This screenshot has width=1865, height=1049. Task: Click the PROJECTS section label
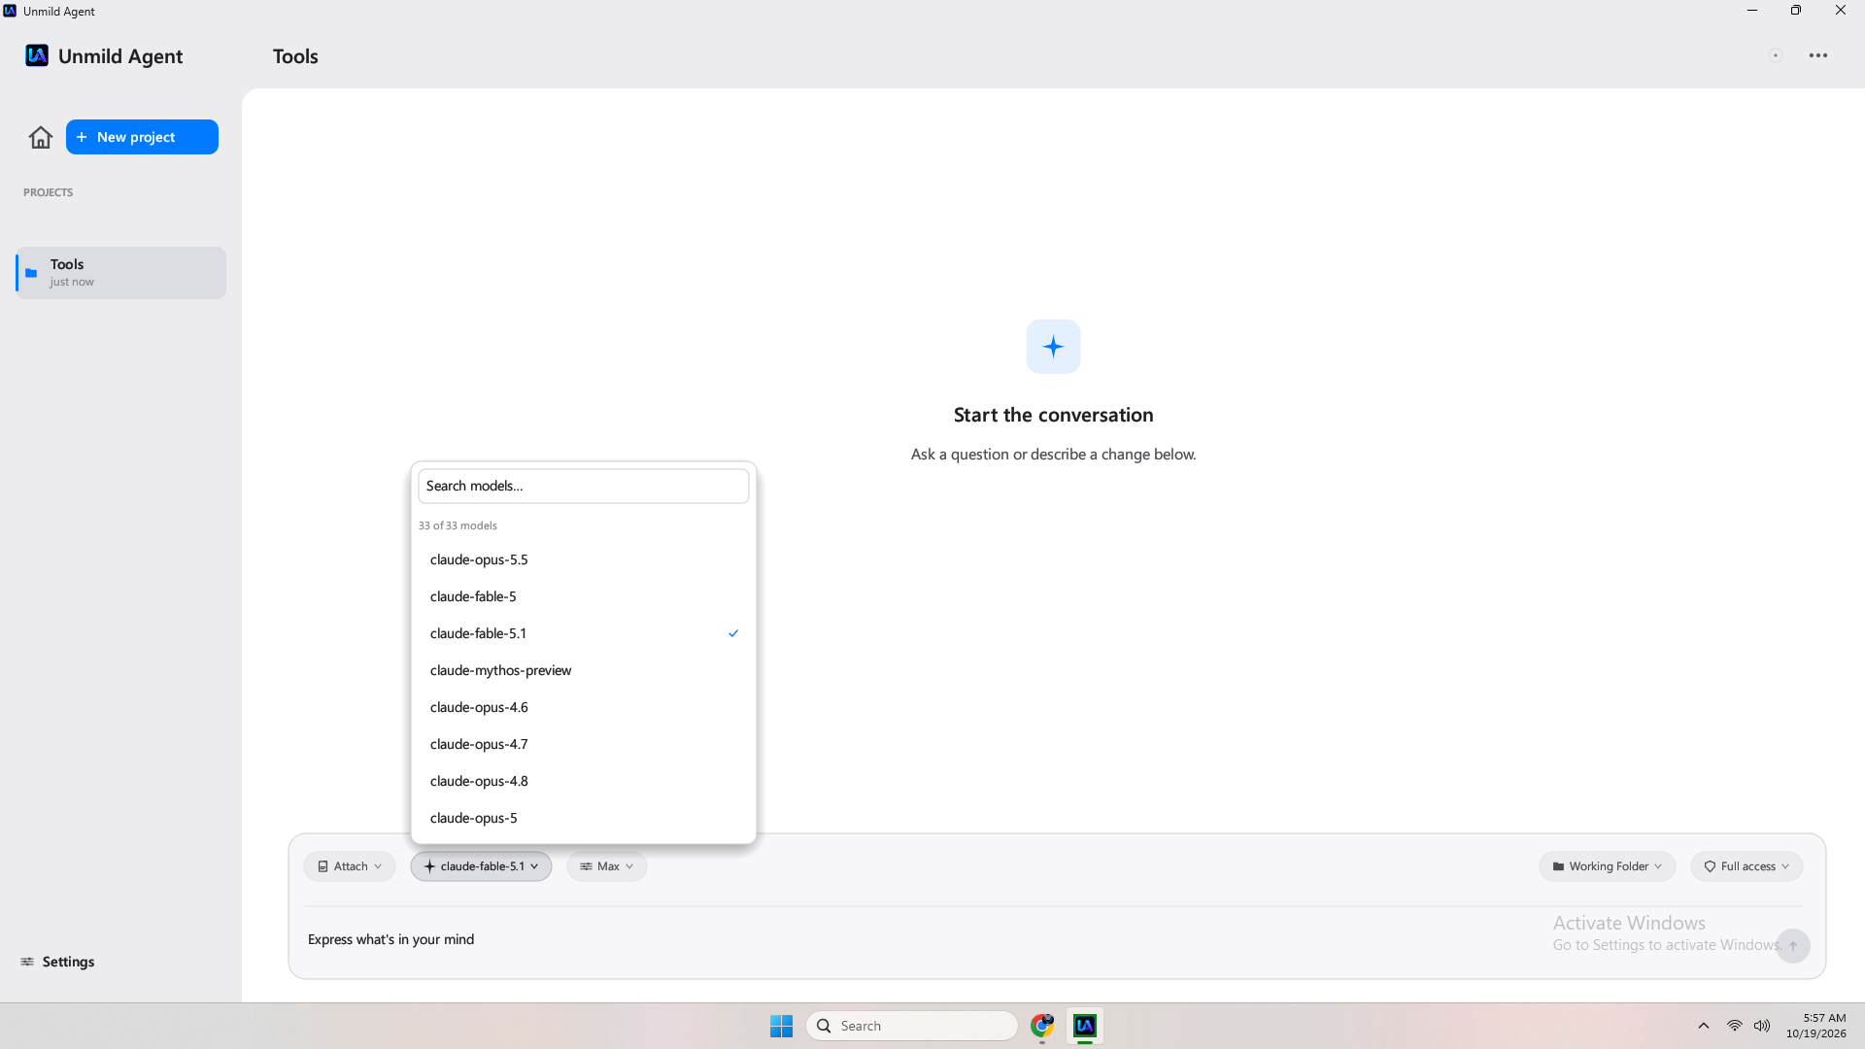pos(48,192)
